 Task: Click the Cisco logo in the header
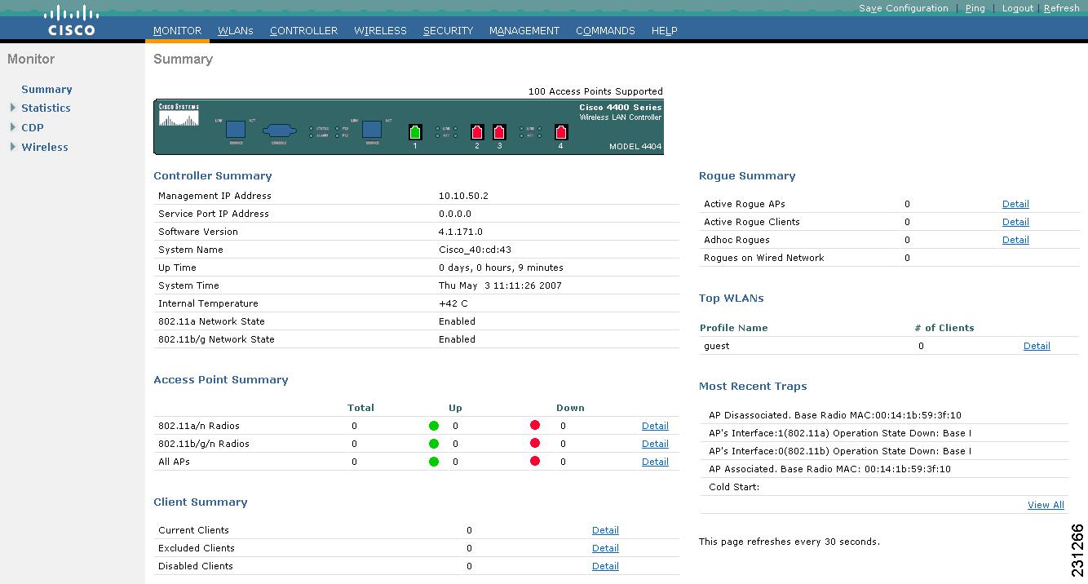72,20
